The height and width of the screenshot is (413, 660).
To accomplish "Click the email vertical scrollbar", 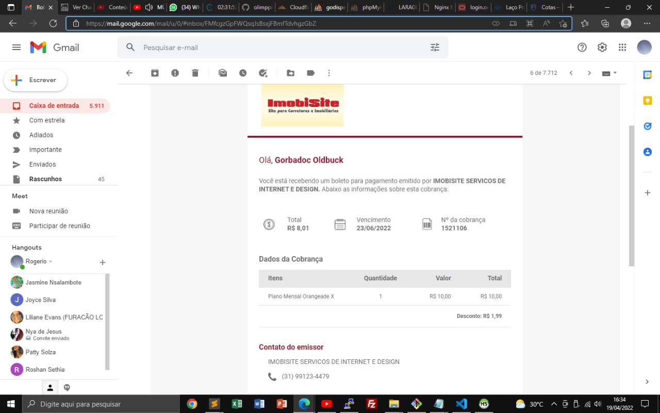I will tap(632, 195).
